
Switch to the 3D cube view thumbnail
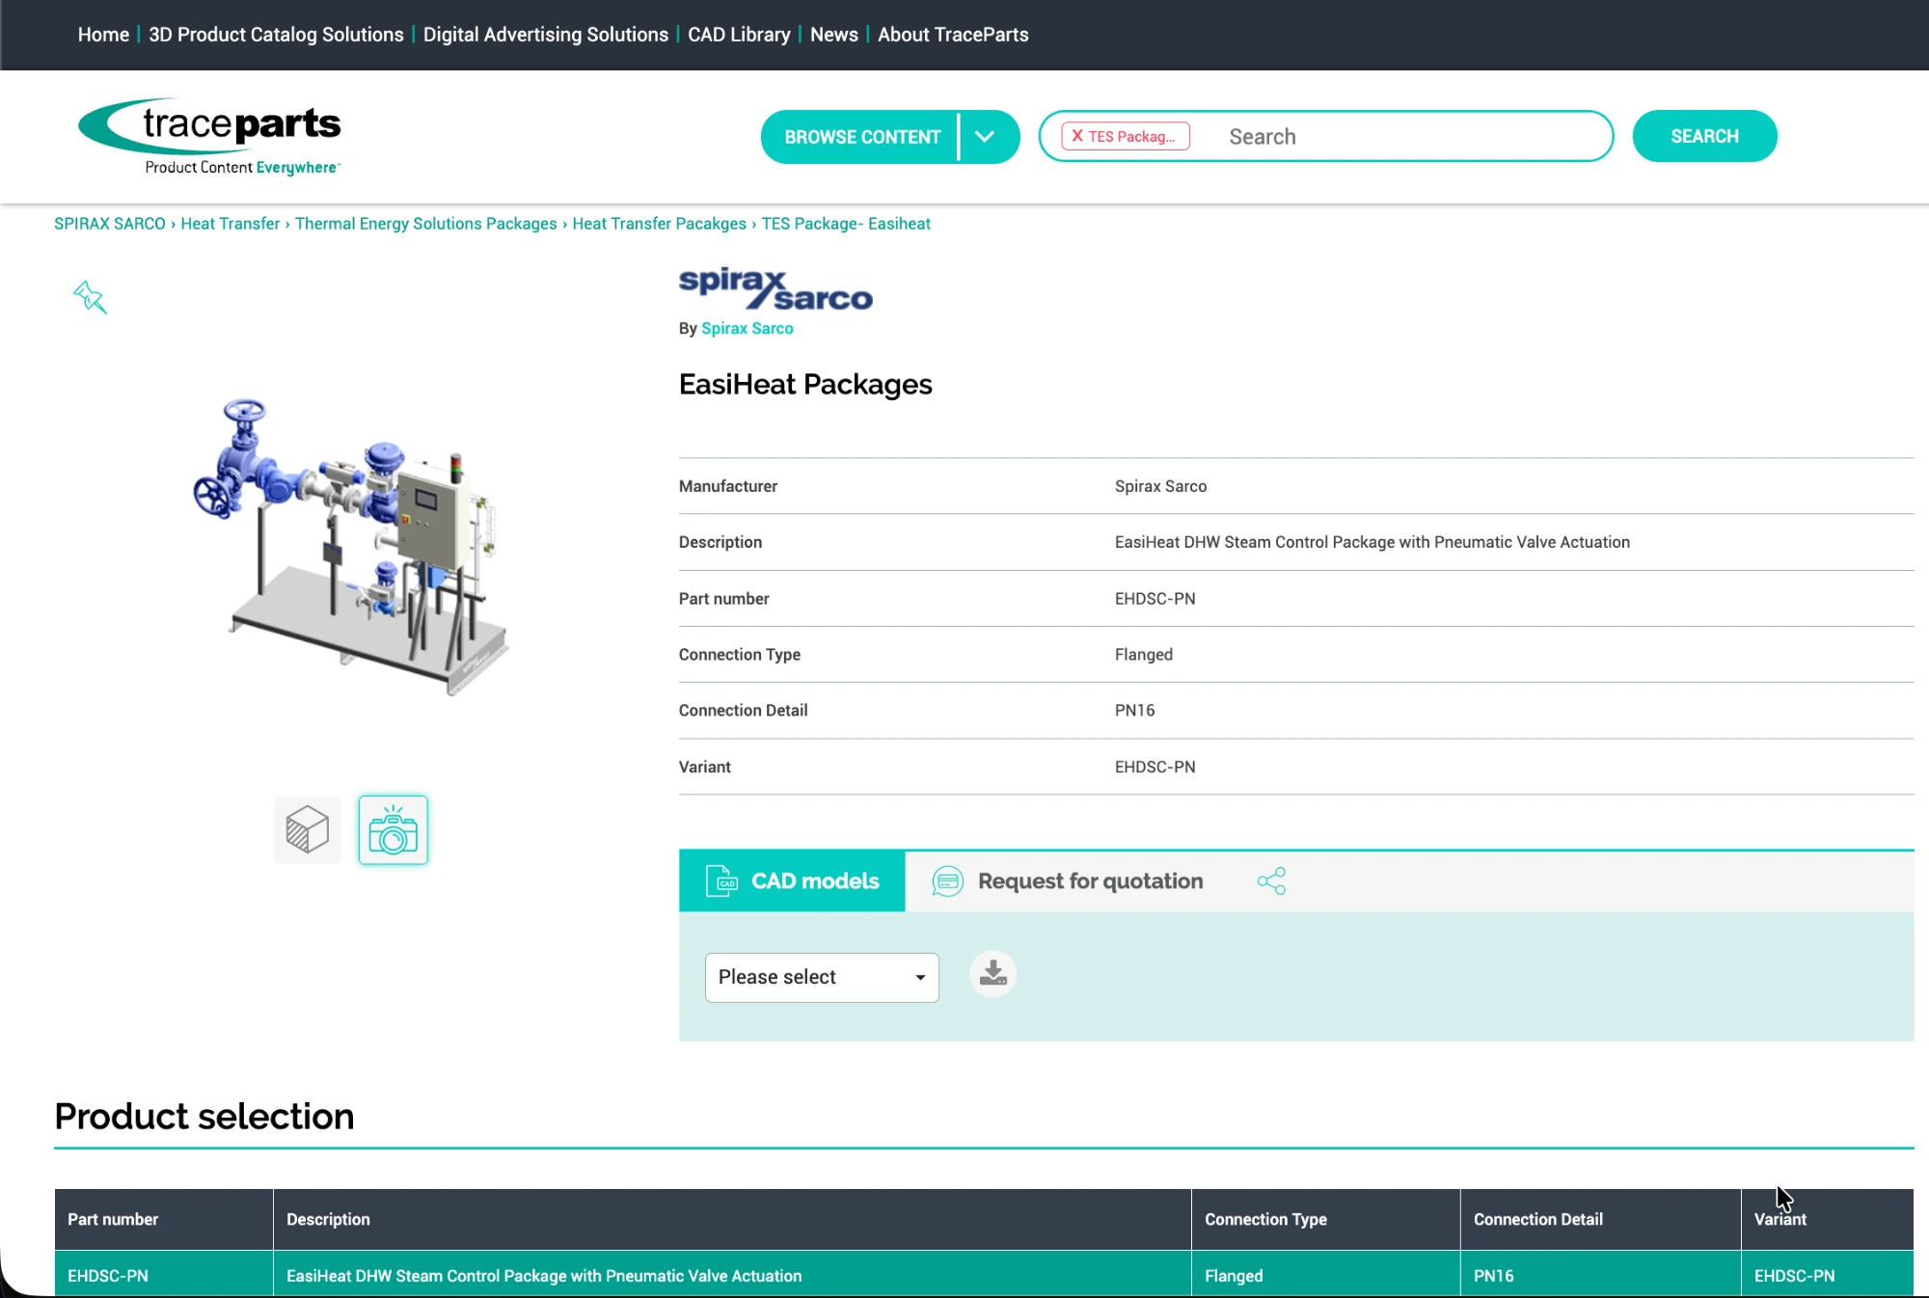click(x=308, y=829)
